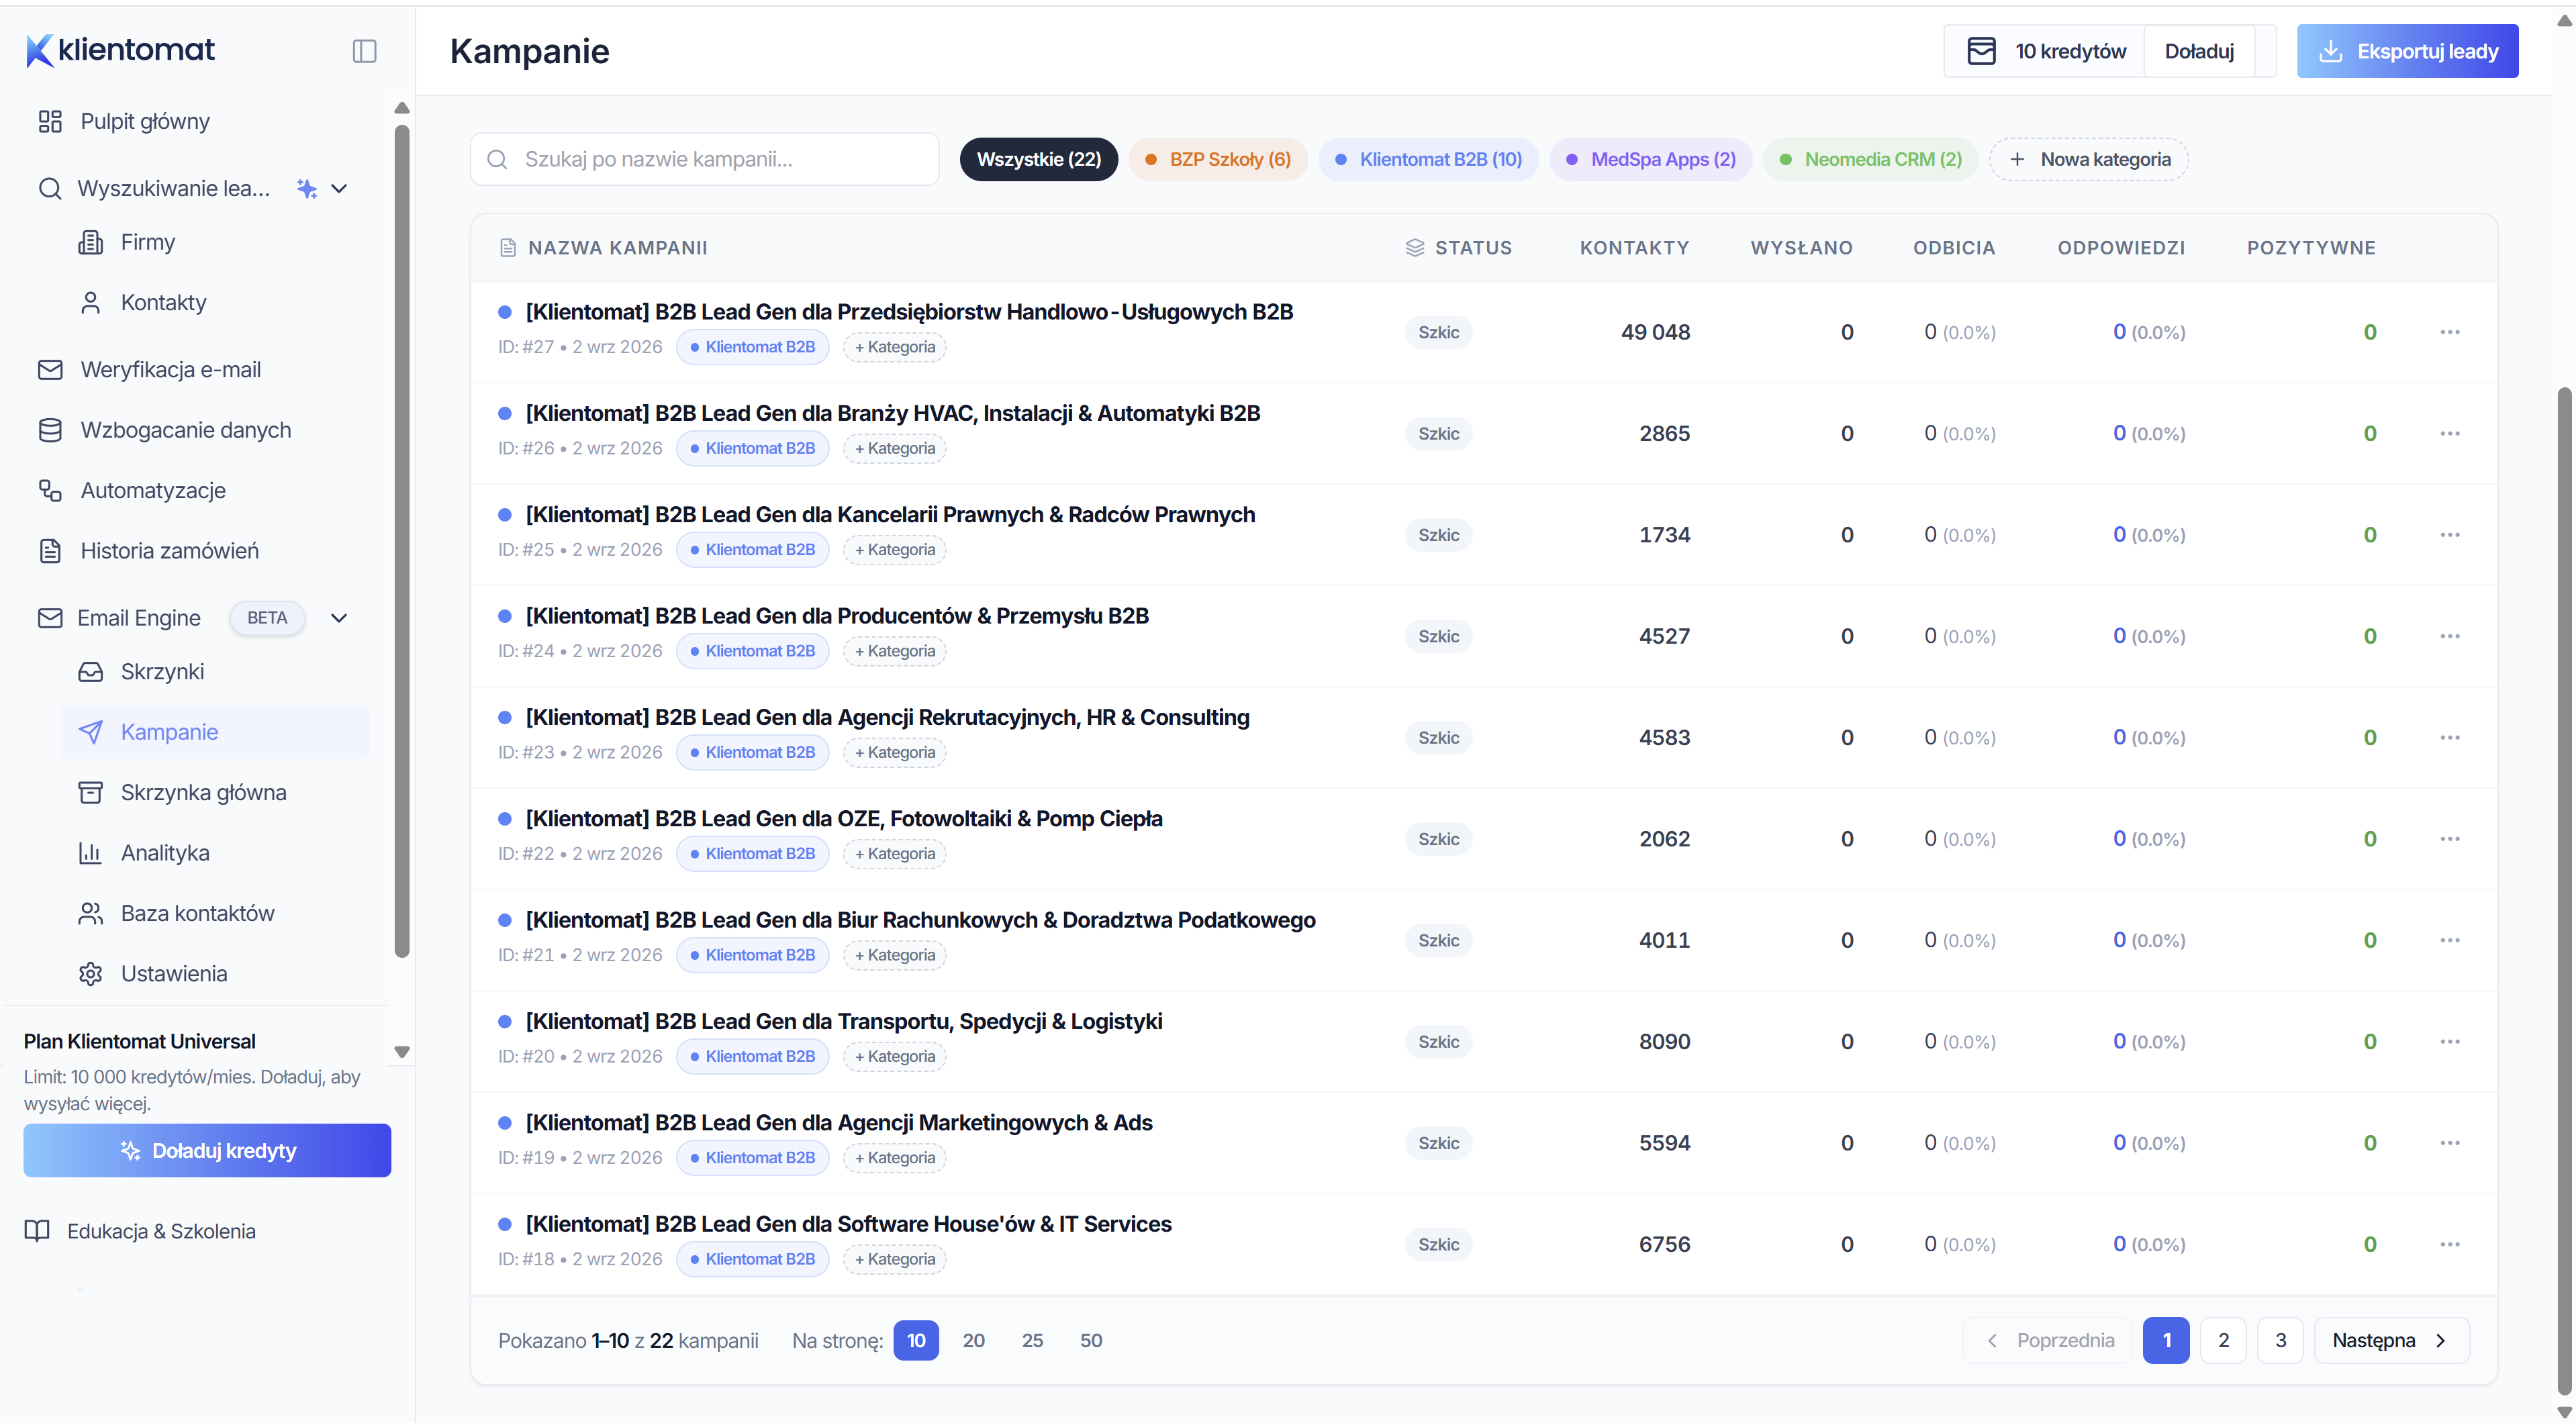Collapse the sidebar panel icon
Screen dimensions: 2576x1423
(364, 51)
